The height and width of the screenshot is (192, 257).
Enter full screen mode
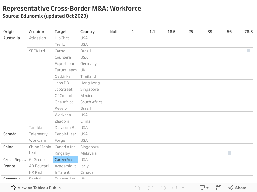(219, 188)
